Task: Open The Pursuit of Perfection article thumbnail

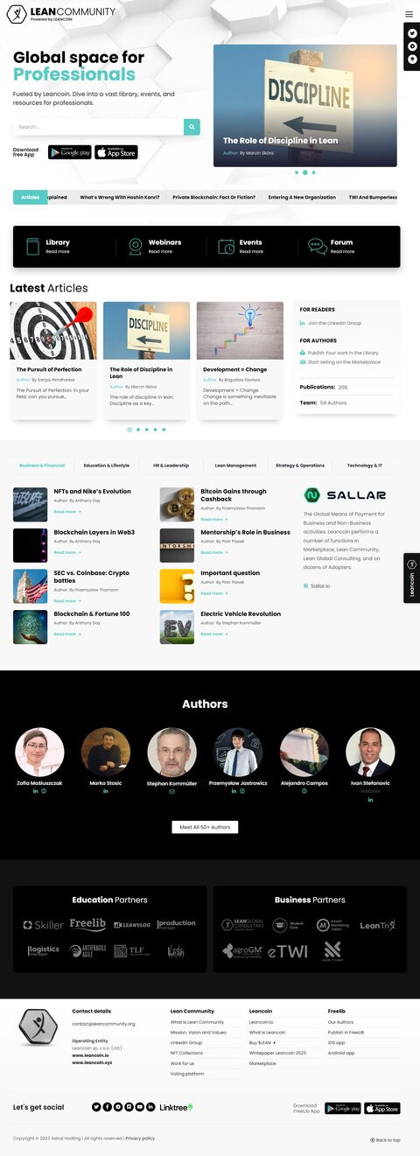Action: coord(53,331)
